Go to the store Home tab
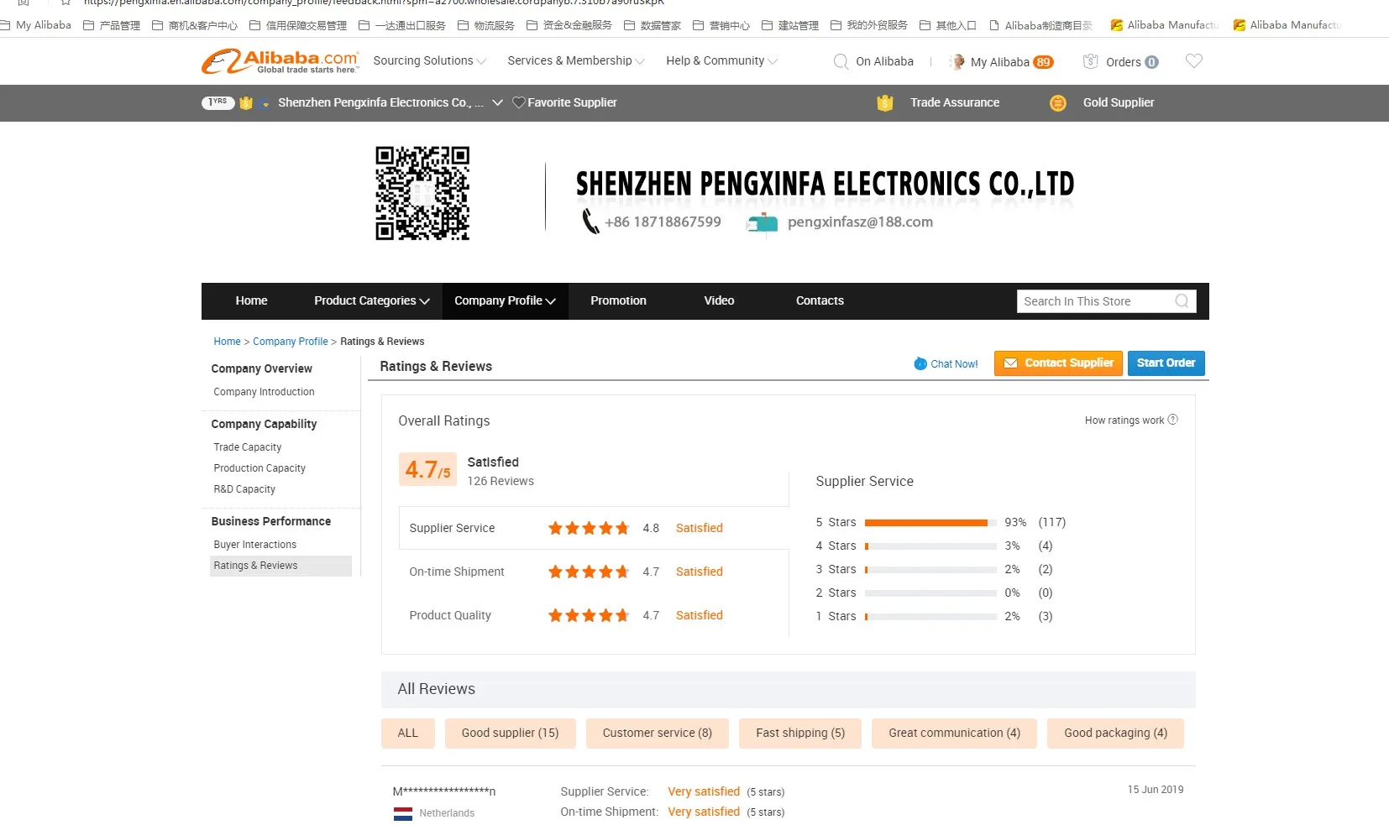This screenshot has height=825, width=1389. point(251,300)
